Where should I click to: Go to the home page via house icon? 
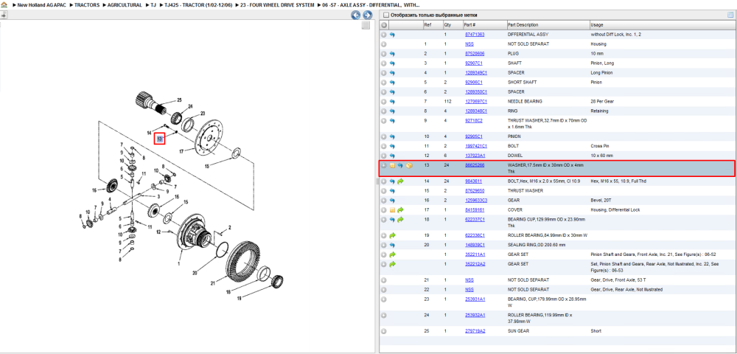pos(4,4)
